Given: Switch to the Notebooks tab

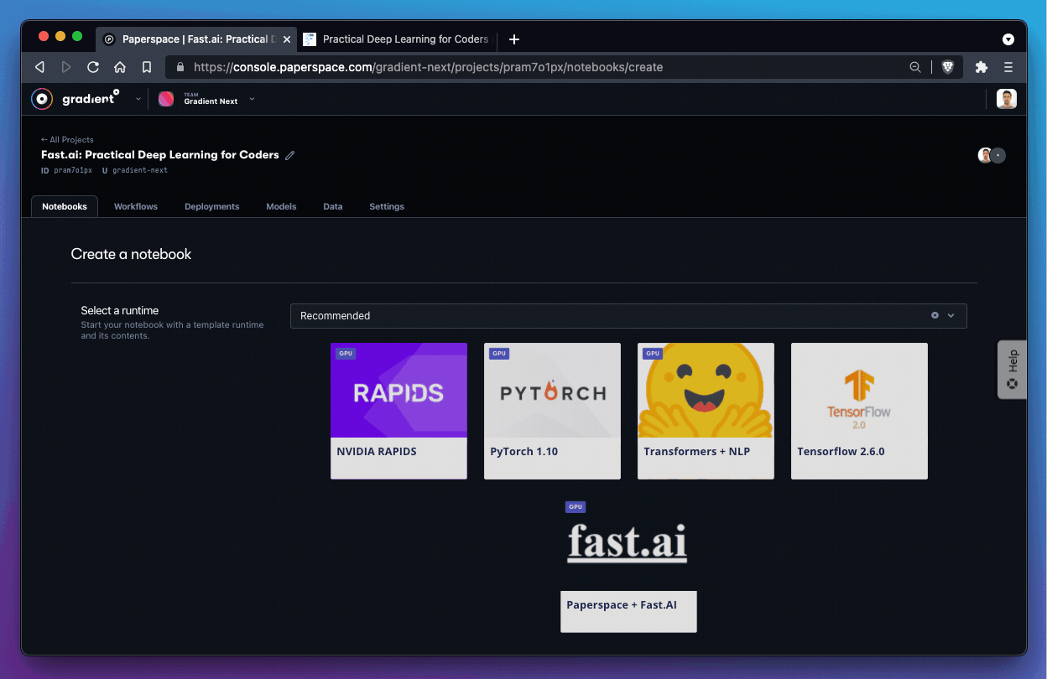Looking at the screenshot, I should coord(65,206).
